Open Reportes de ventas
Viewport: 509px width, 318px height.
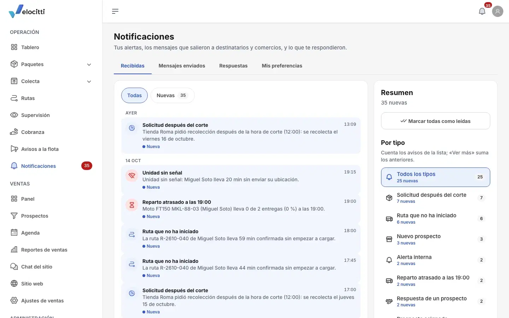click(x=51, y=250)
